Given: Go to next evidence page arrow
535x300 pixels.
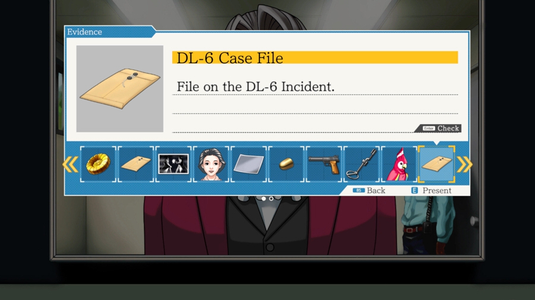Looking at the screenshot, I should [x=464, y=165].
